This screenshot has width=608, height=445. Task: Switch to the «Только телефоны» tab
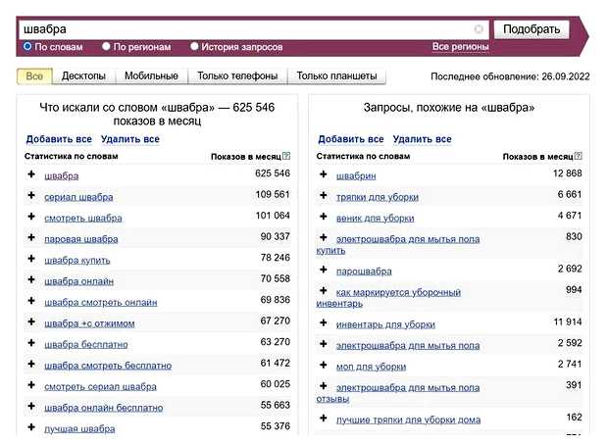coord(236,76)
